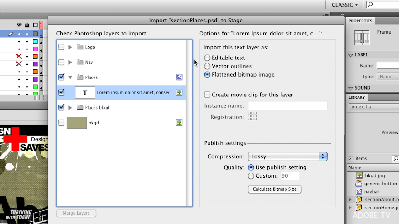Click the Nav folder icon
Screen dimensions: 399x224
80,62
